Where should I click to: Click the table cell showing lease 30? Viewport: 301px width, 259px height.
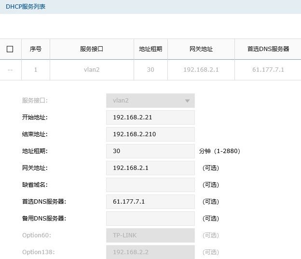[150, 70]
